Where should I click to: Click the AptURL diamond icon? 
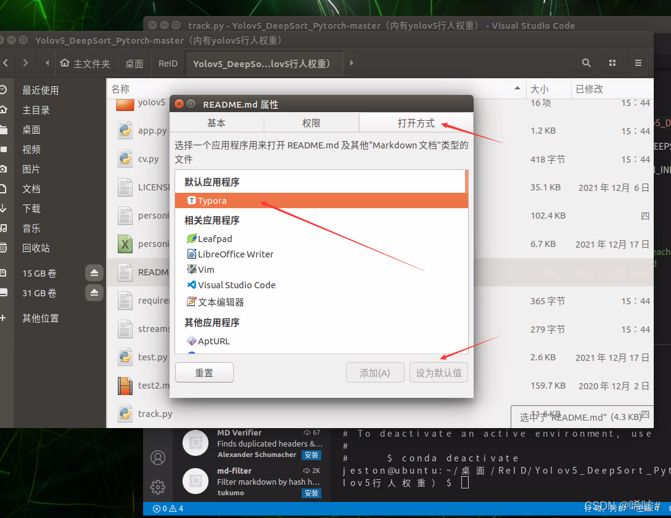coord(192,341)
